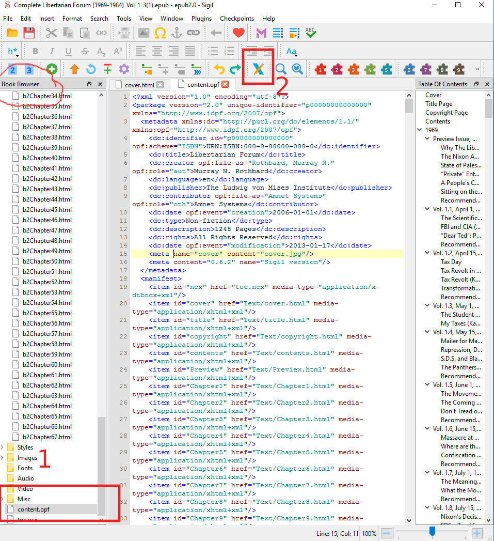494x541 pixels.
Task: Run plugin 1 red puzzle piece
Action: click(320, 69)
